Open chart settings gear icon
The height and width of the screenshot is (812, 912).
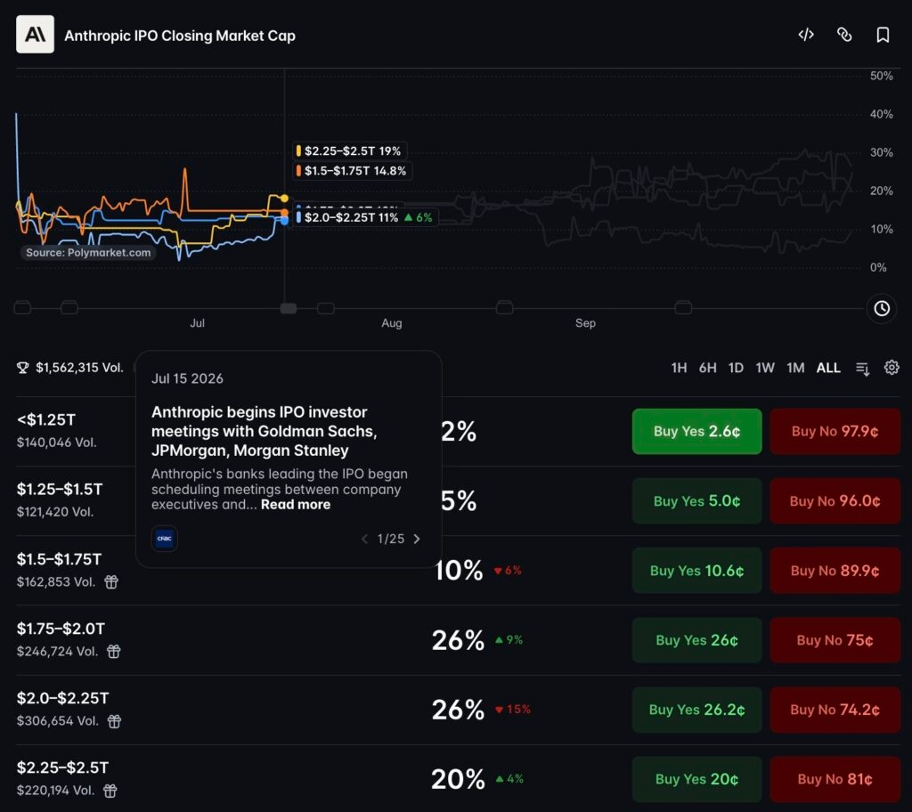click(x=891, y=368)
